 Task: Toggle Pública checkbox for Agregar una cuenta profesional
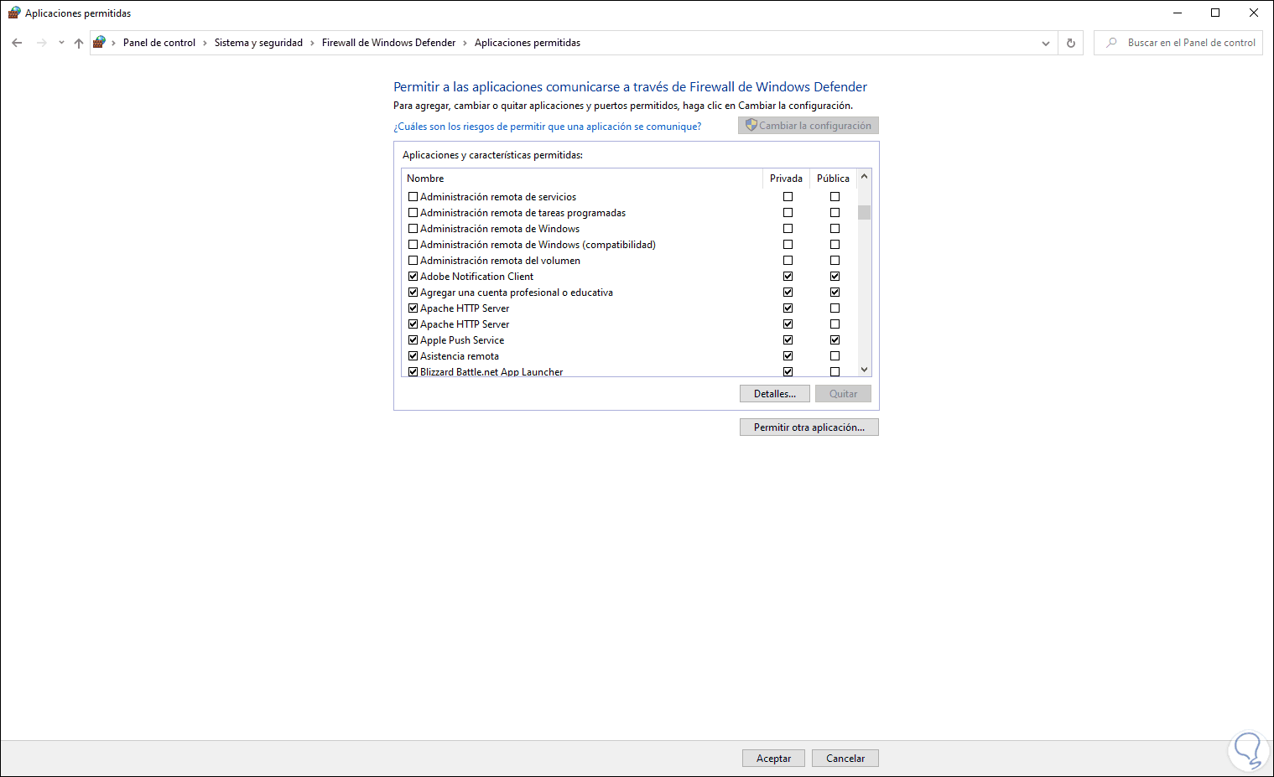coord(835,293)
